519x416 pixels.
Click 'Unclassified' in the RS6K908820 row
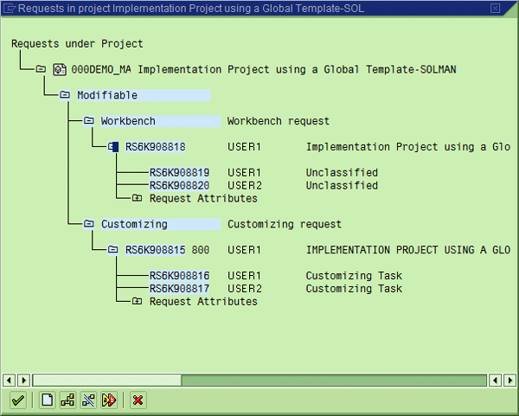coord(342,186)
